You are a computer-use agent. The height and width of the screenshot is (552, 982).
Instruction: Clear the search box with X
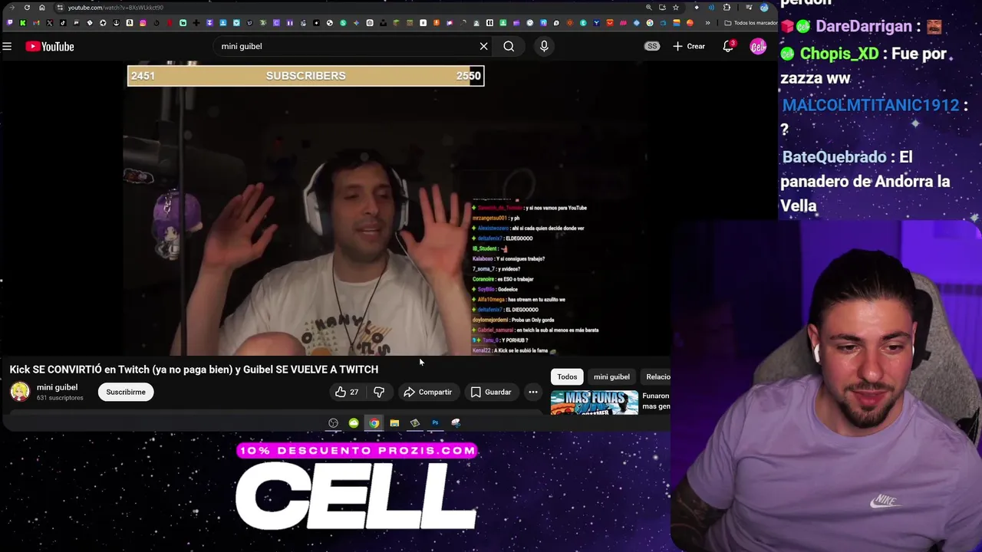tap(483, 46)
